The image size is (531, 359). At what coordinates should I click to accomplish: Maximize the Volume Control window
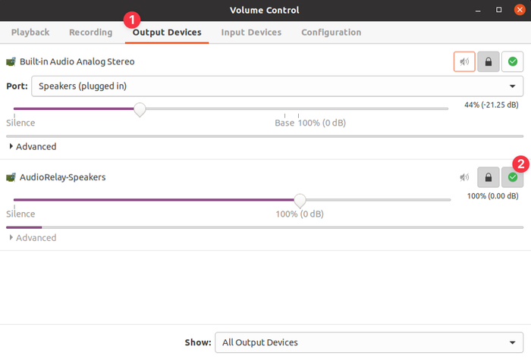[498, 11]
